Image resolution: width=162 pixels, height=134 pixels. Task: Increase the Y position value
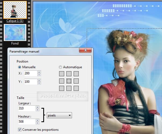(x=39, y=80)
